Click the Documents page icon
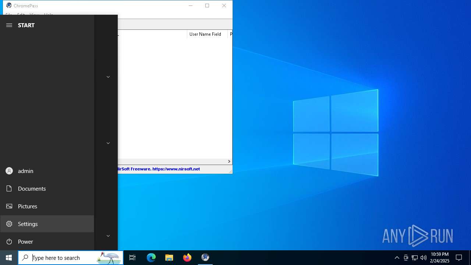The image size is (471, 265). click(9, 188)
